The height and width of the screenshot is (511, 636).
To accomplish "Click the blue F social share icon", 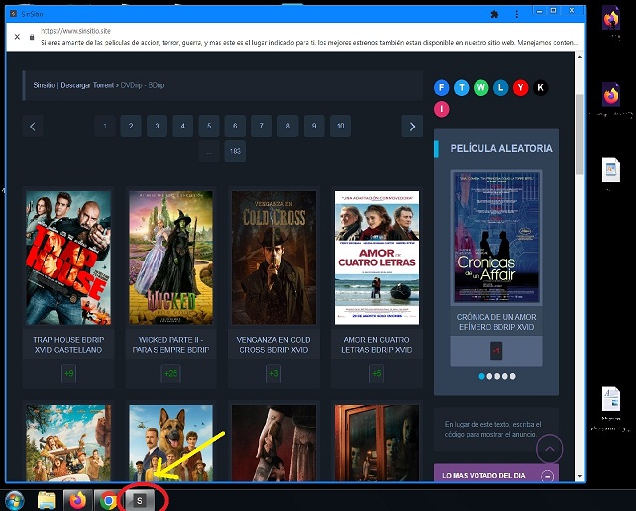I will pyautogui.click(x=443, y=87).
